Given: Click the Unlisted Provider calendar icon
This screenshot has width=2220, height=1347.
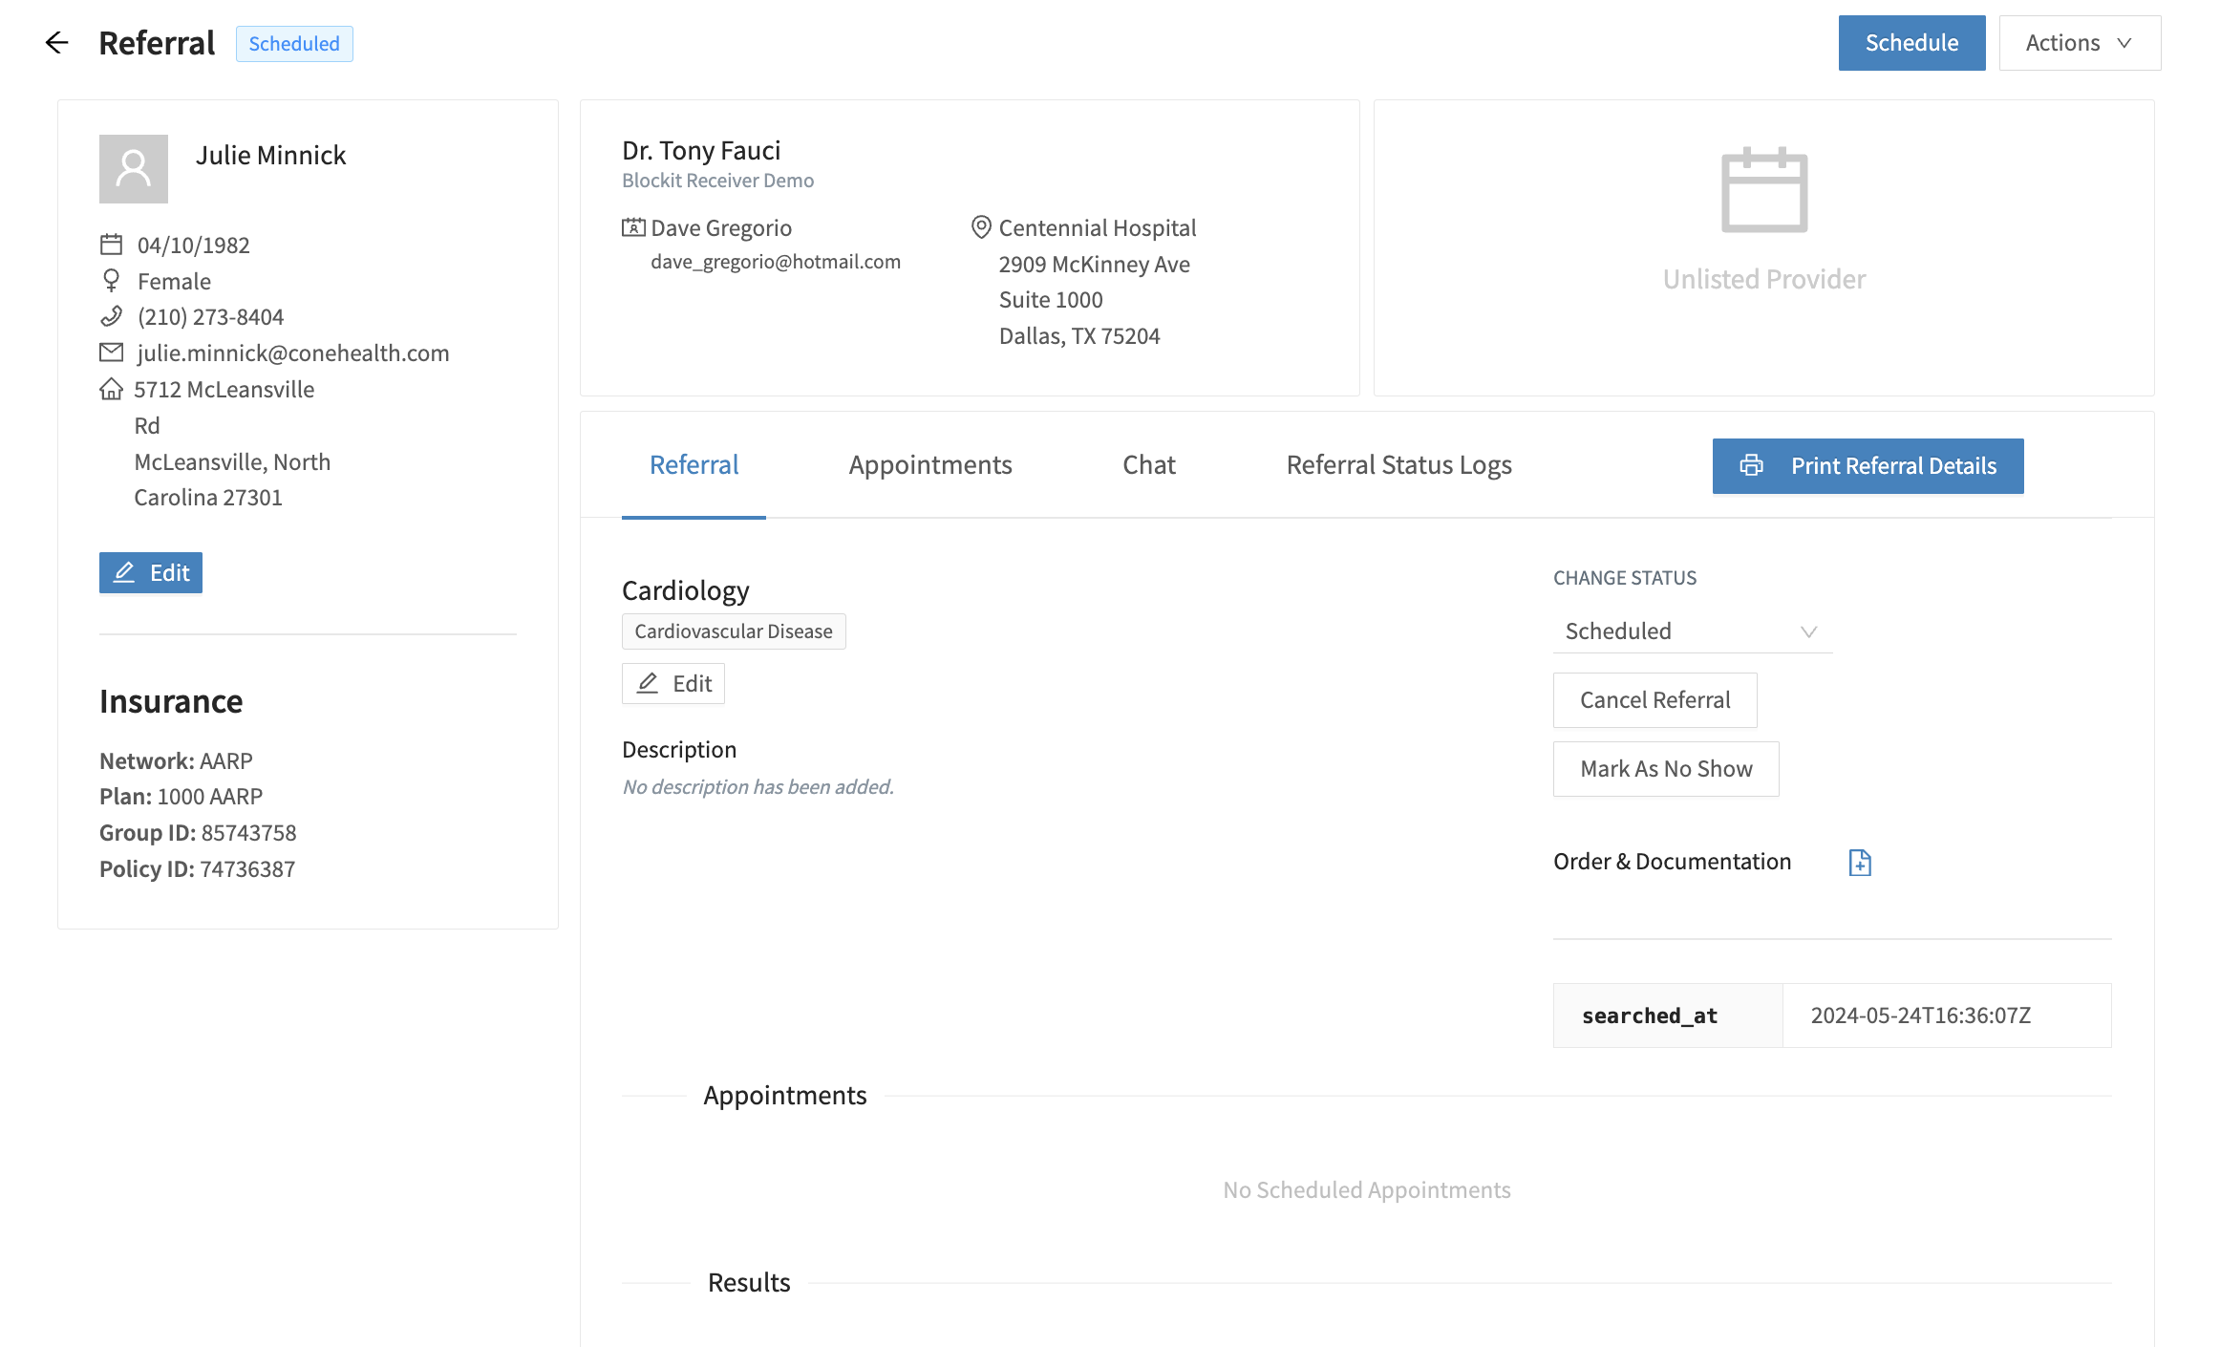Looking at the screenshot, I should coord(1763,190).
